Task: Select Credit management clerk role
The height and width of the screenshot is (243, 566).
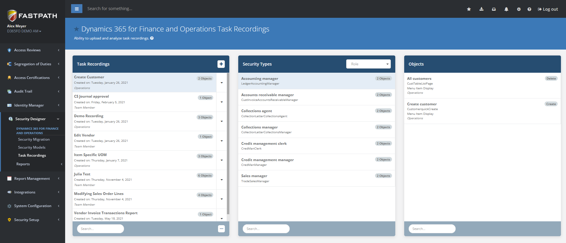Action: coord(316,146)
